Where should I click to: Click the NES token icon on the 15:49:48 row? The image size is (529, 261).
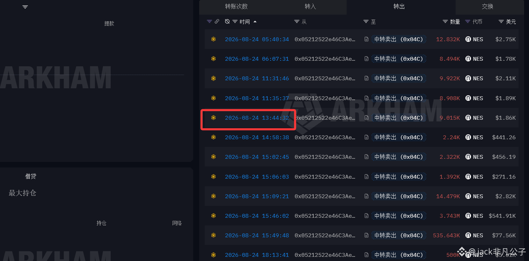coord(468,236)
